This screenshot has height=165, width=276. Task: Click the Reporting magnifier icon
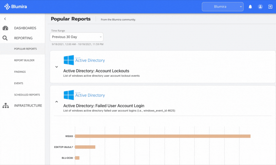coord(5,38)
